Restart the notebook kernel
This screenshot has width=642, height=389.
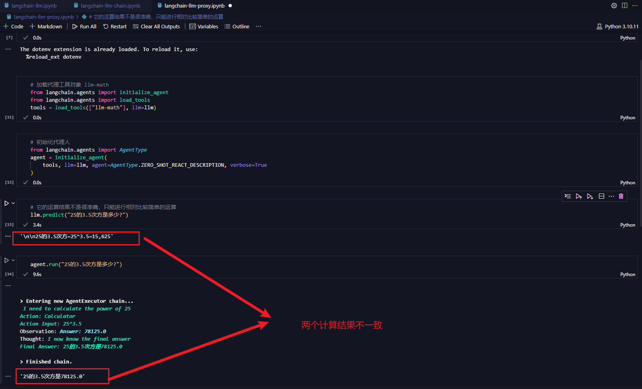coord(115,26)
